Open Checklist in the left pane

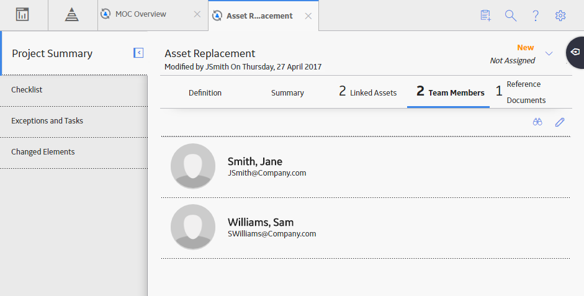[74, 90]
